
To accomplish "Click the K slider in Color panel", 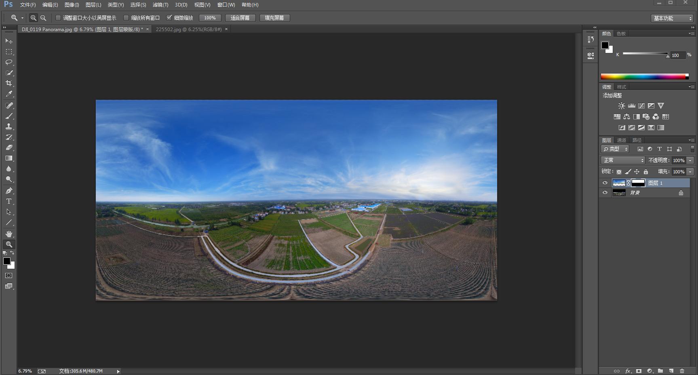I will tap(645, 54).
